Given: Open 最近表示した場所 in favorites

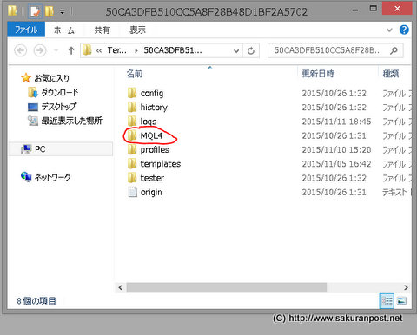Looking at the screenshot, I should click(x=65, y=121).
